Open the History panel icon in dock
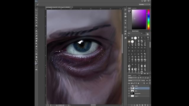Viewport: 189px width, 106px height. (x=126, y=10)
